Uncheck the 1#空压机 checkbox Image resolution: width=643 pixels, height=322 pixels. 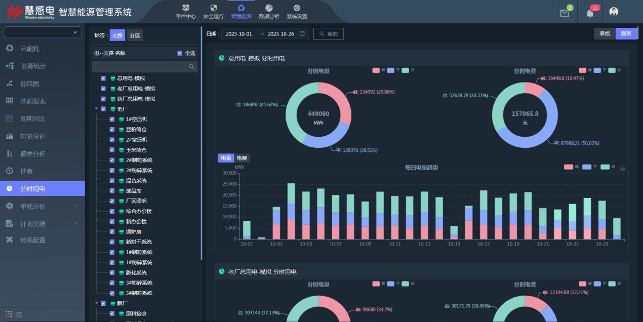click(x=112, y=119)
